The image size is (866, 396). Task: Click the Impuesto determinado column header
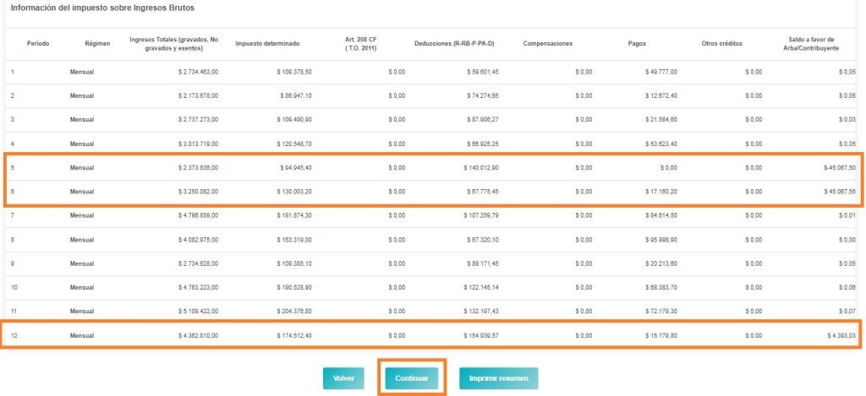(x=267, y=43)
